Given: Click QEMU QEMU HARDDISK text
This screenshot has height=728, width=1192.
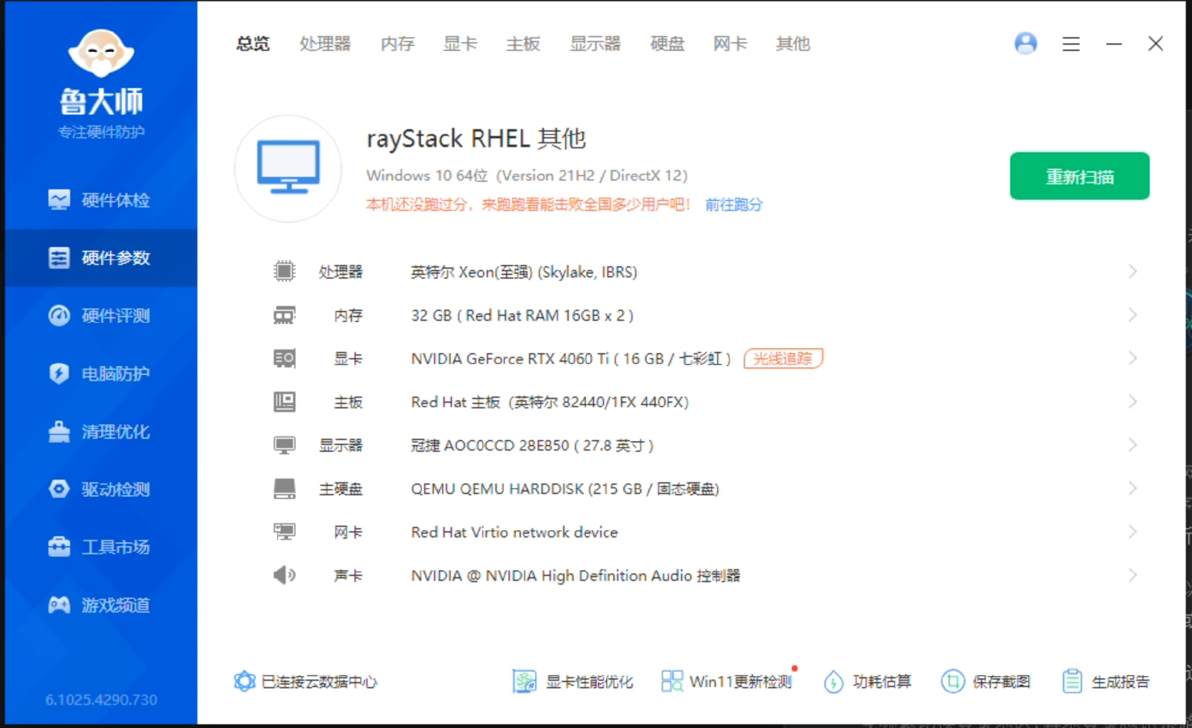Looking at the screenshot, I should pyautogui.click(x=565, y=489).
